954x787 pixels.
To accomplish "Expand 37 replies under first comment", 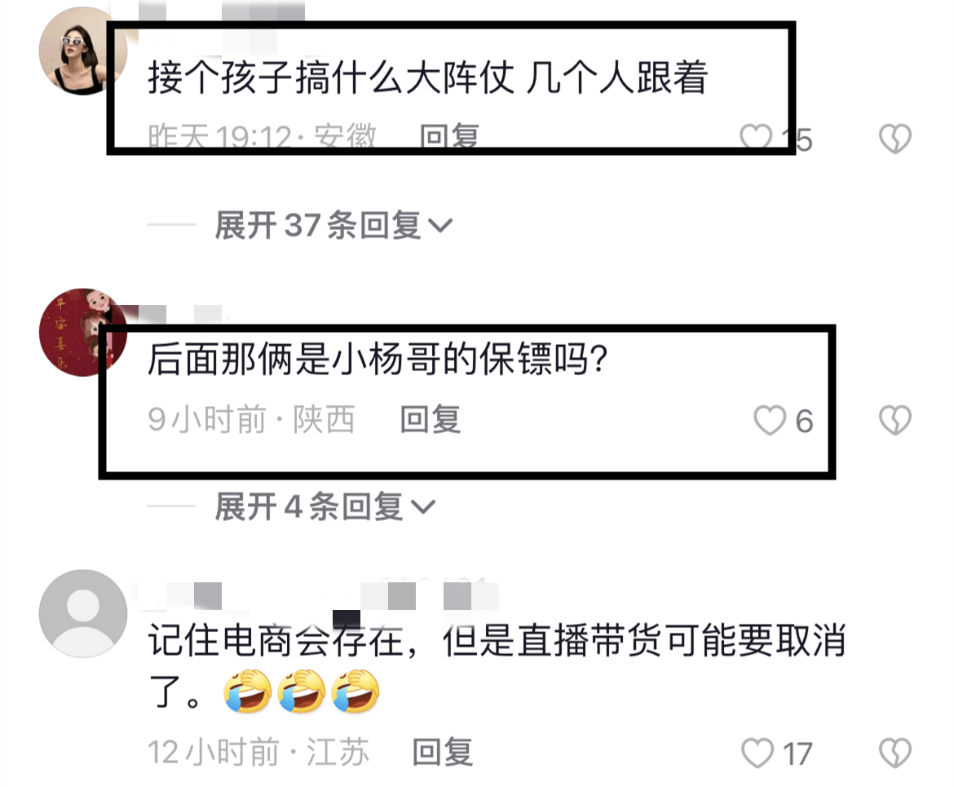I will pyautogui.click(x=333, y=225).
